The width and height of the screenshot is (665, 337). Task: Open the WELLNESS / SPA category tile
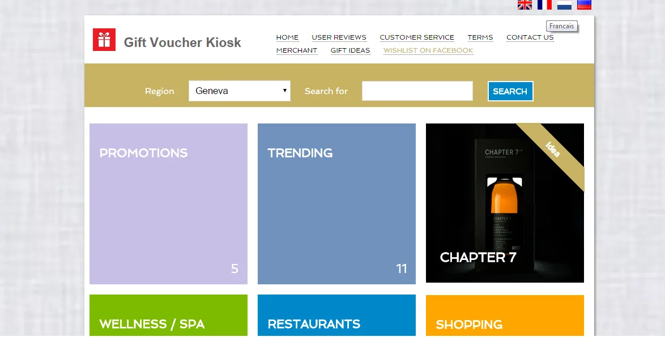[168, 315]
